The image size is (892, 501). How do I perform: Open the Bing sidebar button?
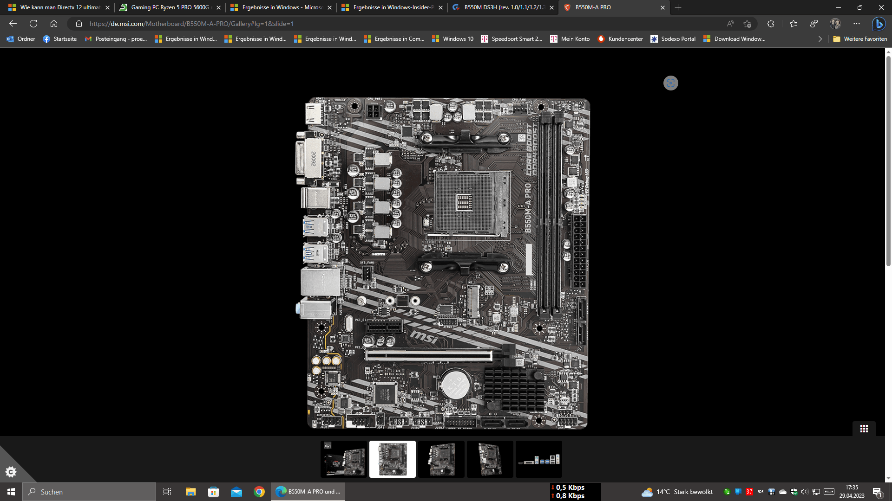(879, 24)
